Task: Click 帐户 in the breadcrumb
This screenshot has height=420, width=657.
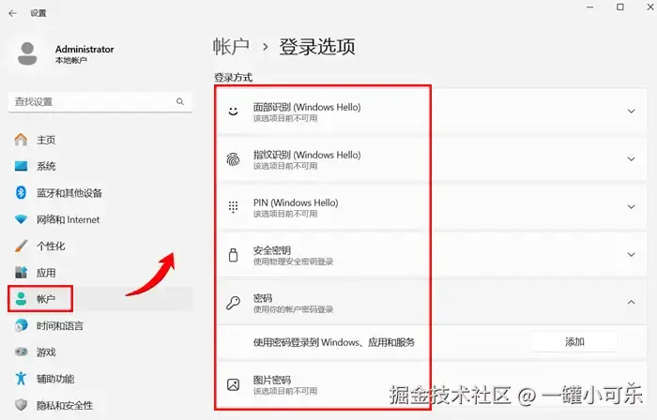Action: pos(231,46)
